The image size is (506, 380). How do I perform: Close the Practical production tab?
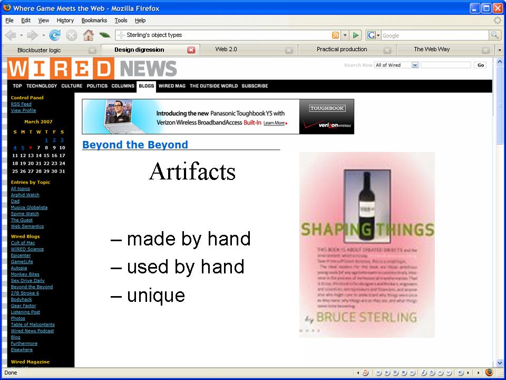(x=387, y=51)
